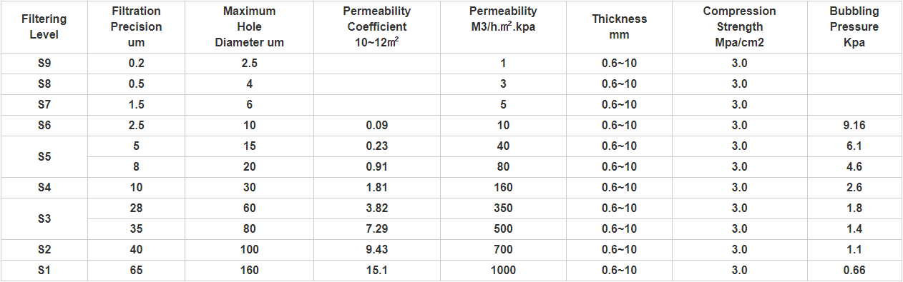Click the S2 filtering level cell
The width and height of the screenshot is (903, 282).
click(44, 250)
